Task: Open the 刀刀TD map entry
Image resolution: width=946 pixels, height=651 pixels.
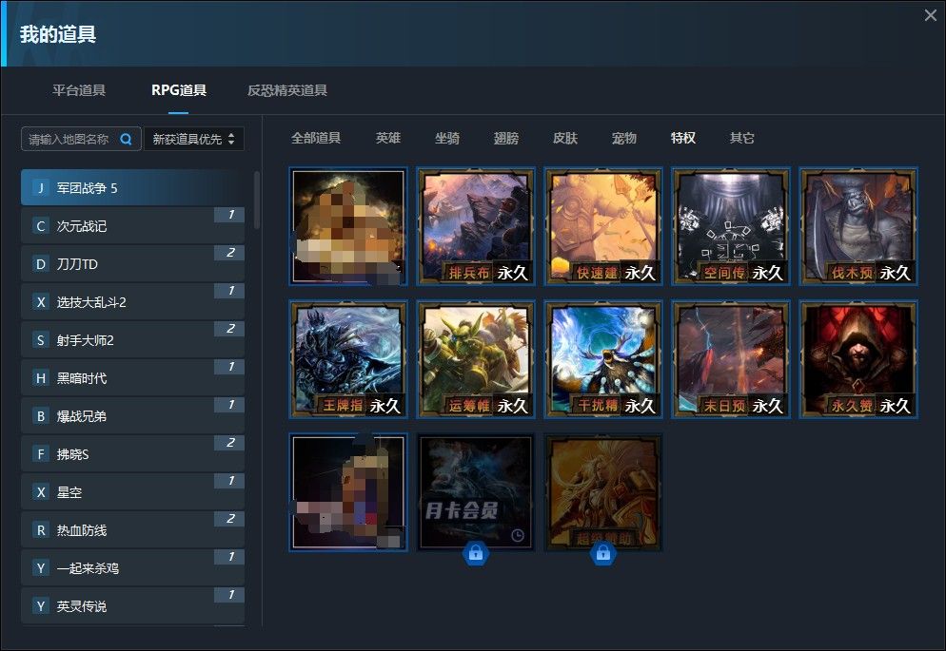Action: click(132, 264)
